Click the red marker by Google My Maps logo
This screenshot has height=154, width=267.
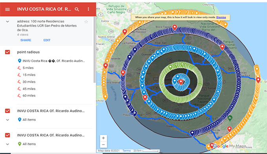(212, 146)
